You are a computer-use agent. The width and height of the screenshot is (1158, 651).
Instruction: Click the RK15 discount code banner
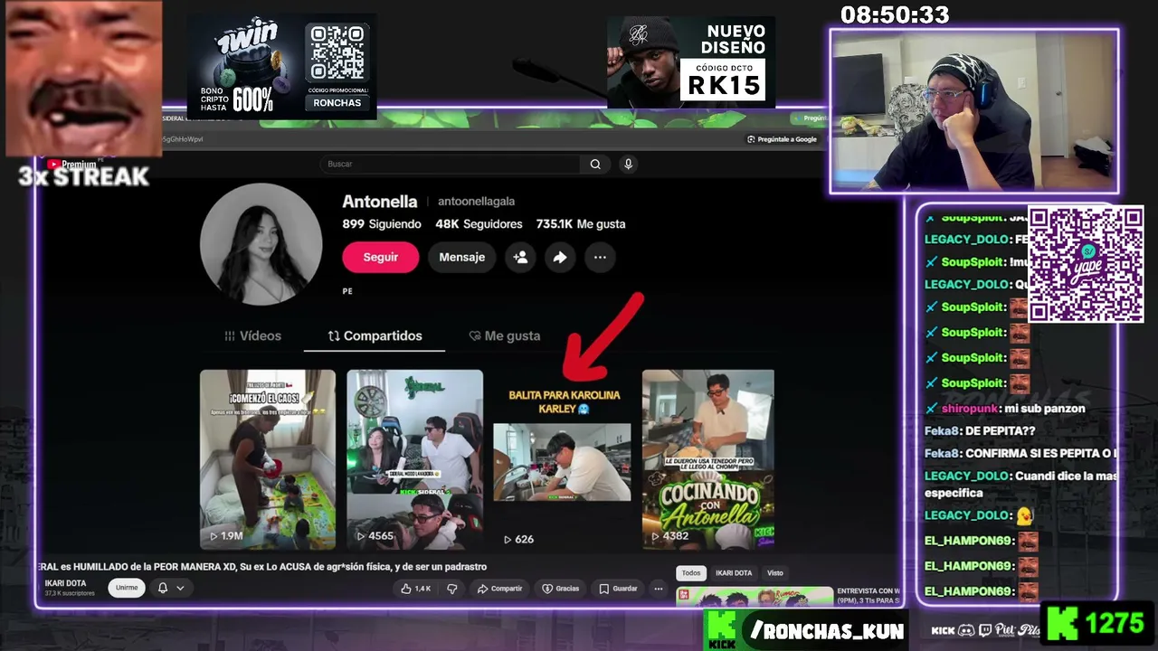691,62
